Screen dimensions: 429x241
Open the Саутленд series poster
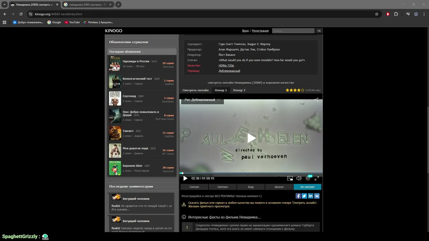point(115,98)
